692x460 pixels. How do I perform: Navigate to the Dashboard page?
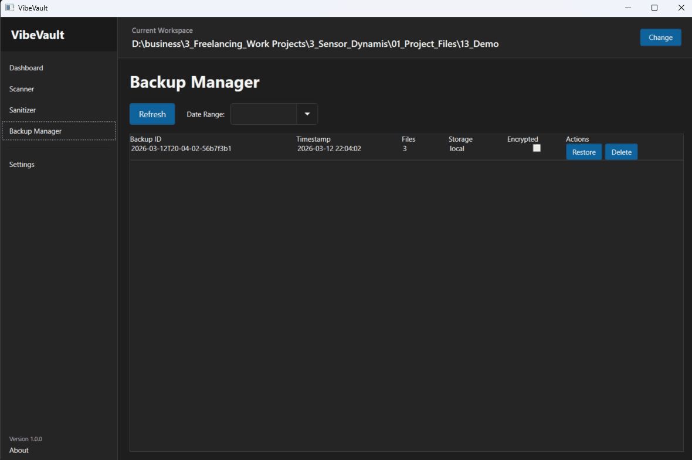pos(26,67)
